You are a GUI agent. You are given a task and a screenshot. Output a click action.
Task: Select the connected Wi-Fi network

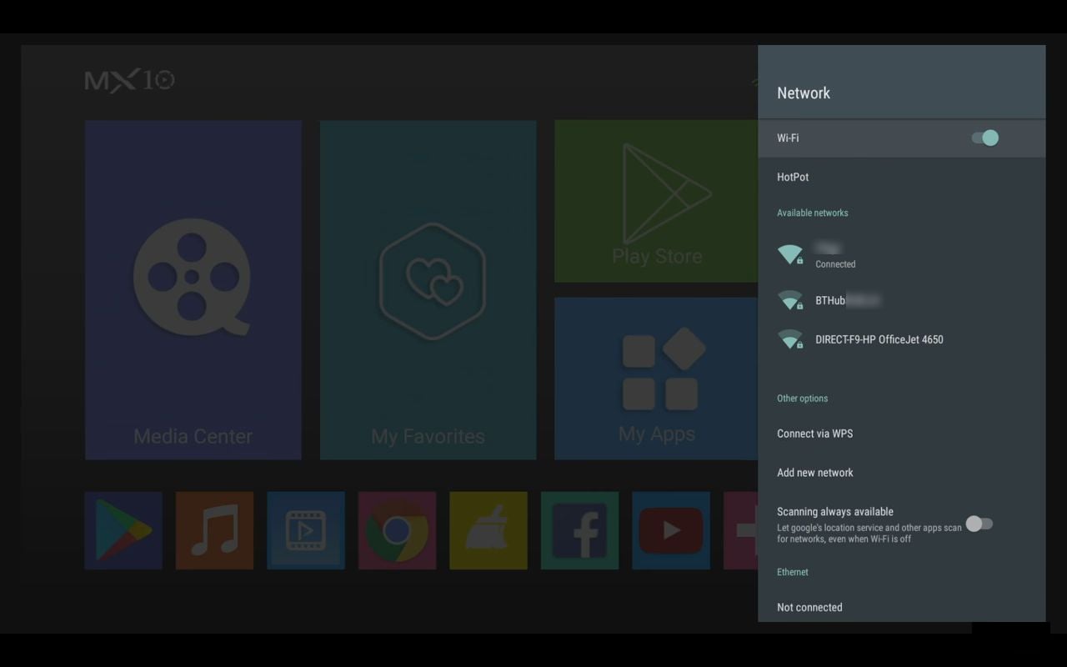coord(834,255)
